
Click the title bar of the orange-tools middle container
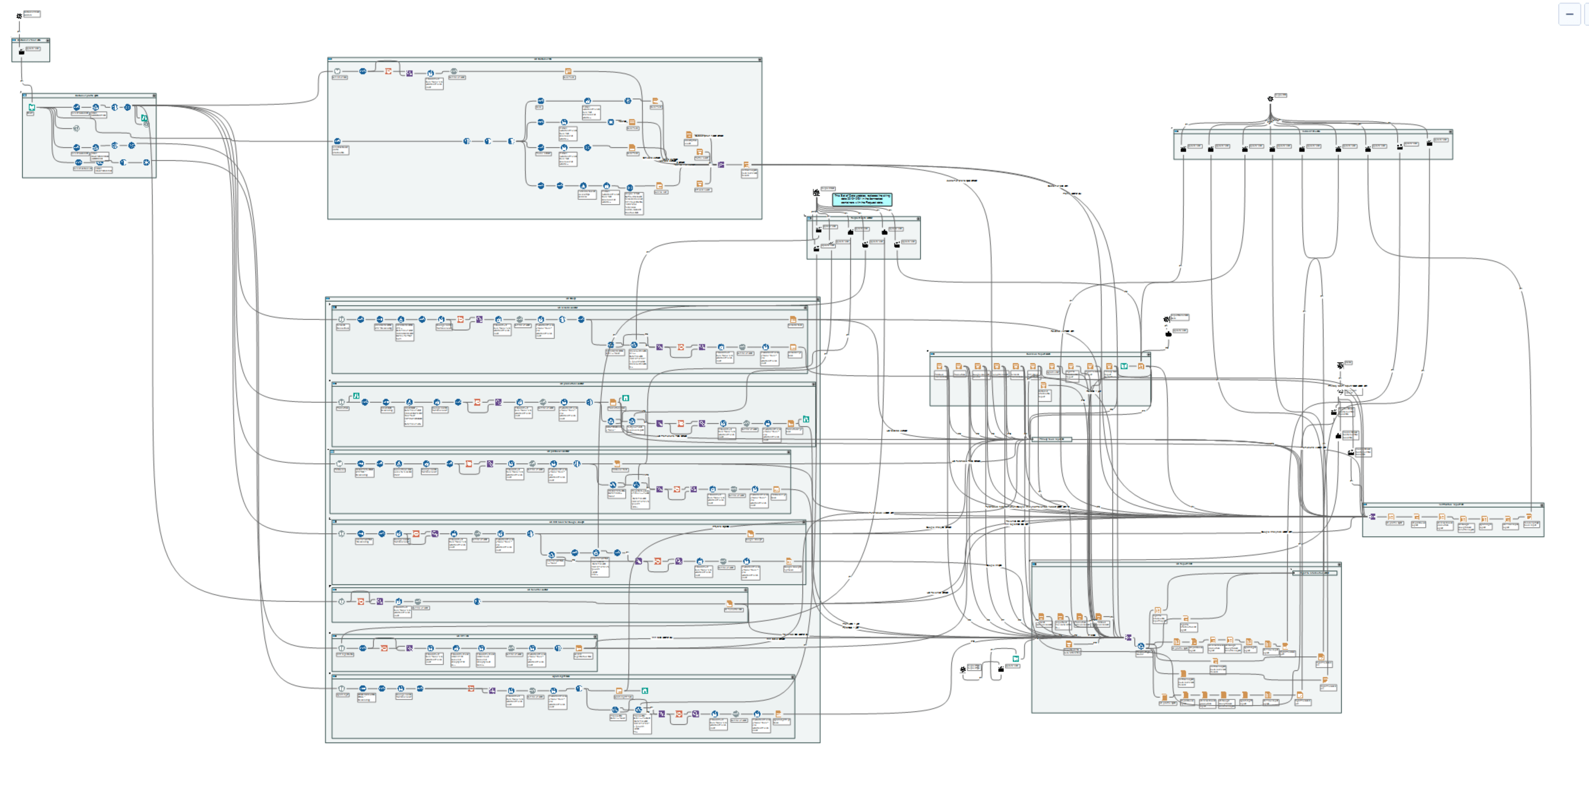pyautogui.click(x=1039, y=354)
